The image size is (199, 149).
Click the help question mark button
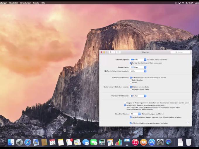[x=188, y=123]
